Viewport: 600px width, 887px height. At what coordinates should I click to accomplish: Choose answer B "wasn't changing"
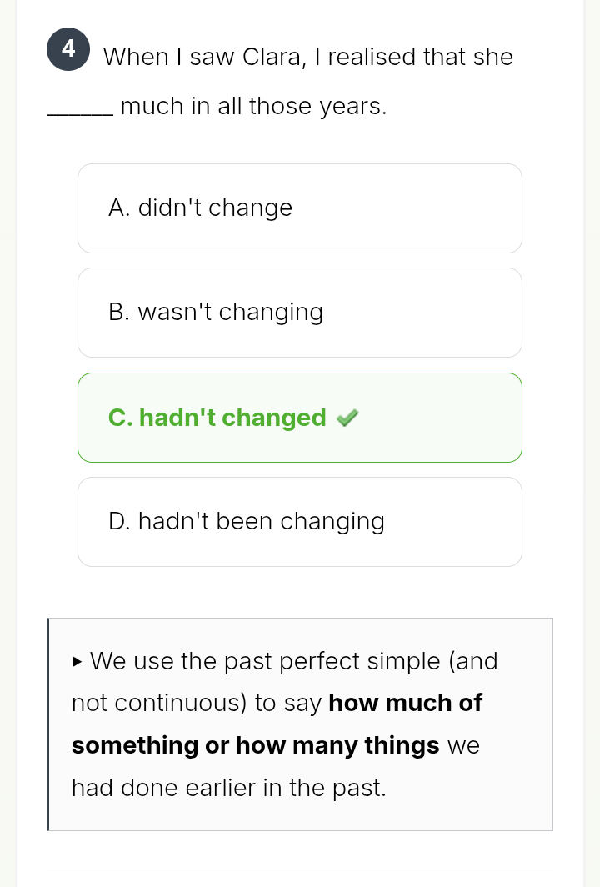[x=300, y=313]
